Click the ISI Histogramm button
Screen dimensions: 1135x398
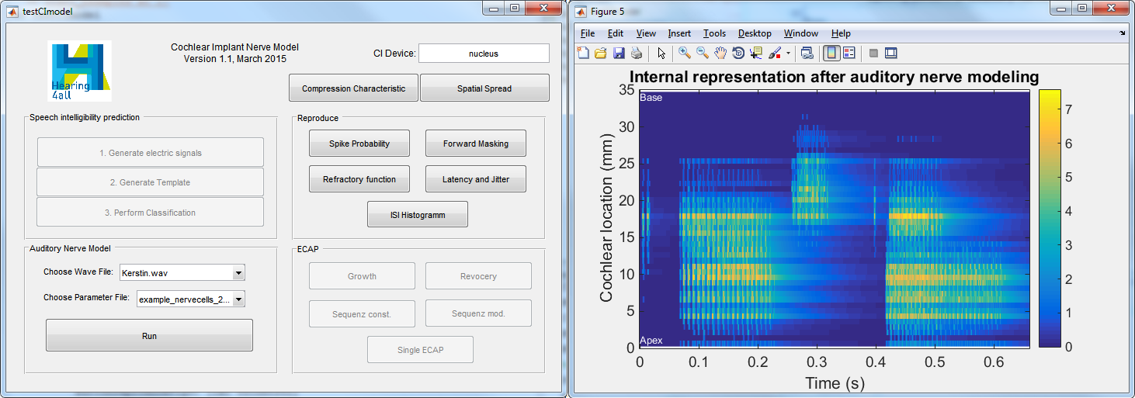(x=418, y=215)
